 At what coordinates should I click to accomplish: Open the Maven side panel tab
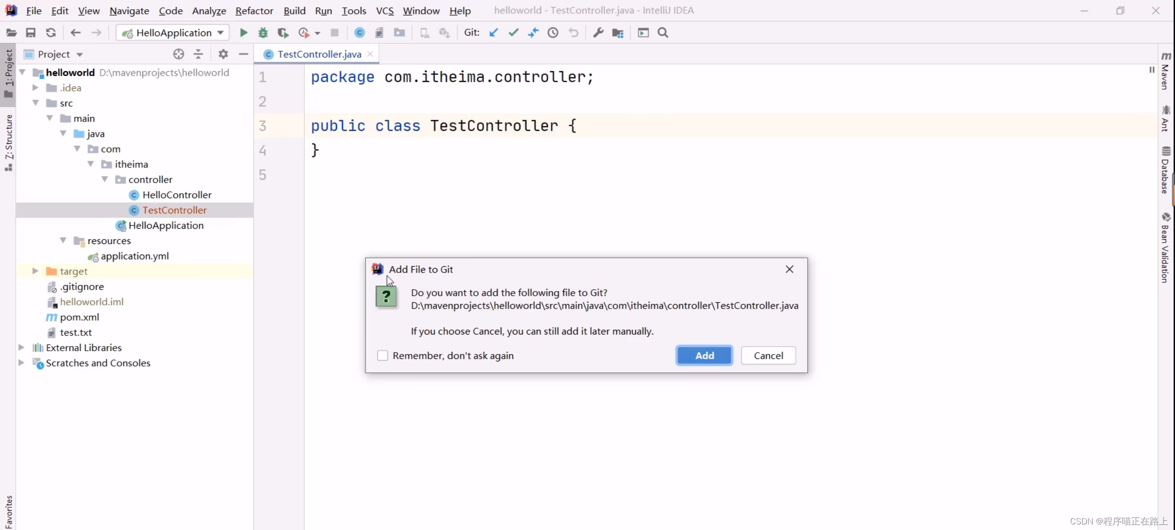click(x=1165, y=72)
